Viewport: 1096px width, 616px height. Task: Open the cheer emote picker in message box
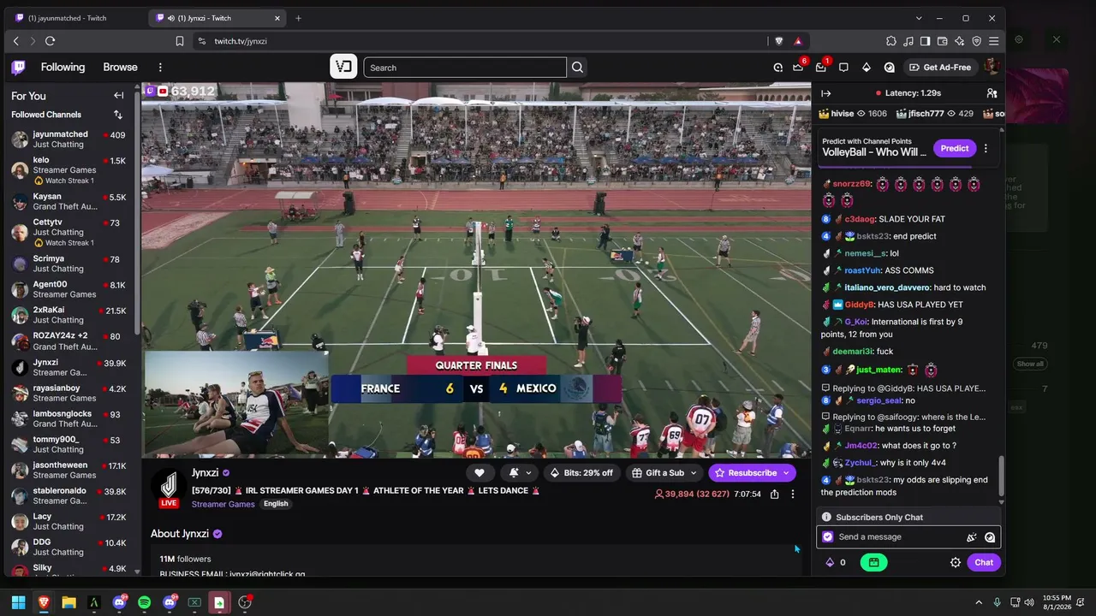coord(972,537)
